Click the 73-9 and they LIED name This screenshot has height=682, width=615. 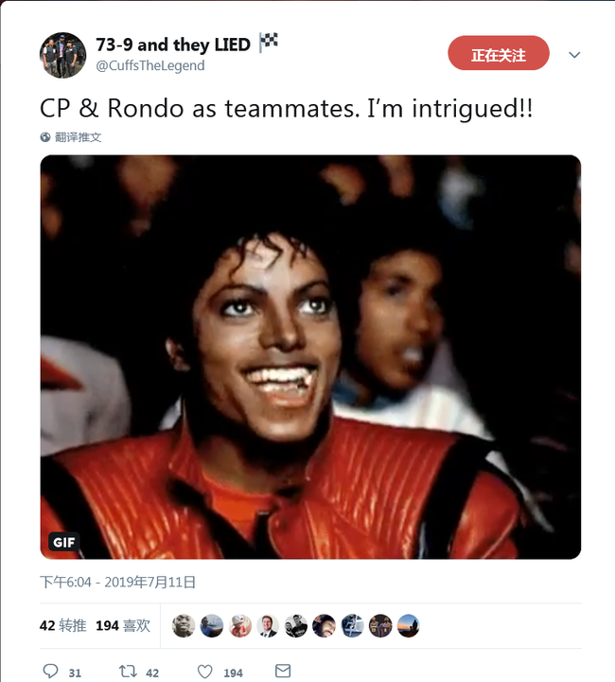[173, 45]
